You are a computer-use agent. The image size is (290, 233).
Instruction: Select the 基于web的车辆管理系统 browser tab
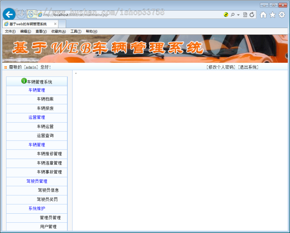point(29,23)
